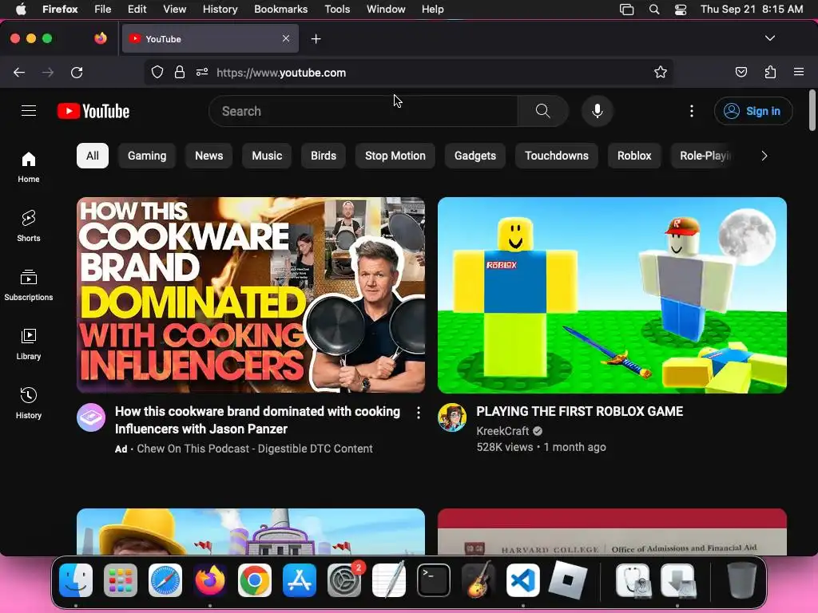The width and height of the screenshot is (818, 613).
Task: Open Spotlight search in menu bar
Action: [x=653, y=10]
